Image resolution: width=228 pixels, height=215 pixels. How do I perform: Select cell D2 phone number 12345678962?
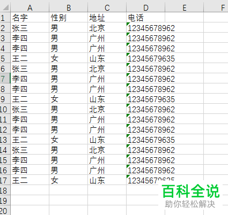[145, 28]
